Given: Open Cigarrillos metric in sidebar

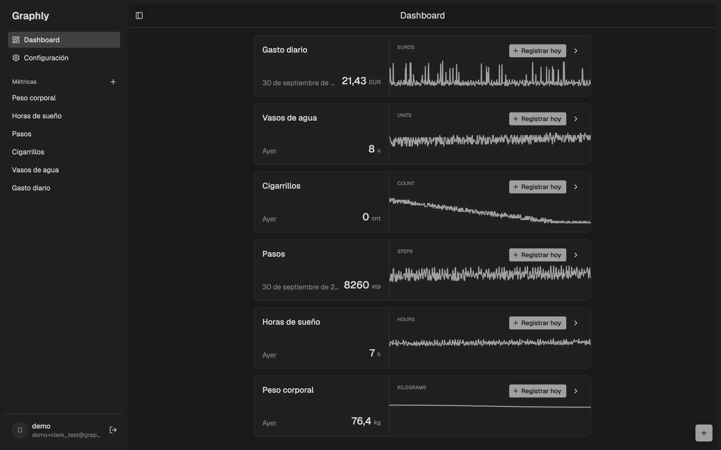Looking at the screenshot, I should (x=64, y=152).
